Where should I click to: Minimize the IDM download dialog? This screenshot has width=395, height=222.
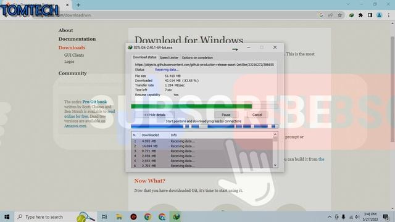click(248, 47)
